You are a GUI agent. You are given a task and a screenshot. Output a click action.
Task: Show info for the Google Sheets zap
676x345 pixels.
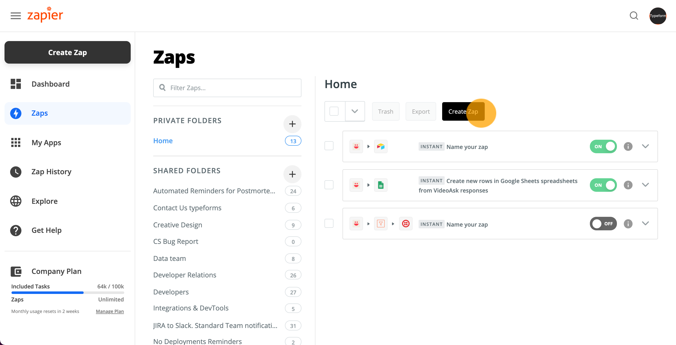[628, 185]
